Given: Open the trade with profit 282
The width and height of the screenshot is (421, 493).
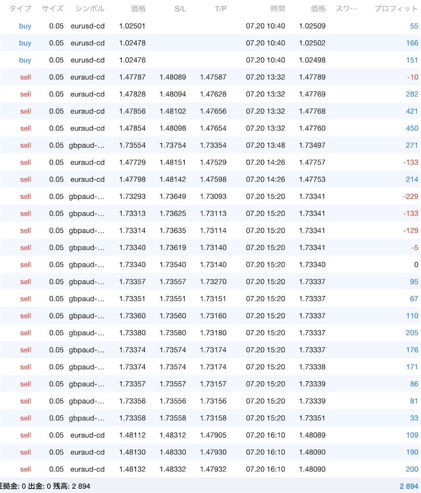Looking at the screenshot, I should [412, 94].
